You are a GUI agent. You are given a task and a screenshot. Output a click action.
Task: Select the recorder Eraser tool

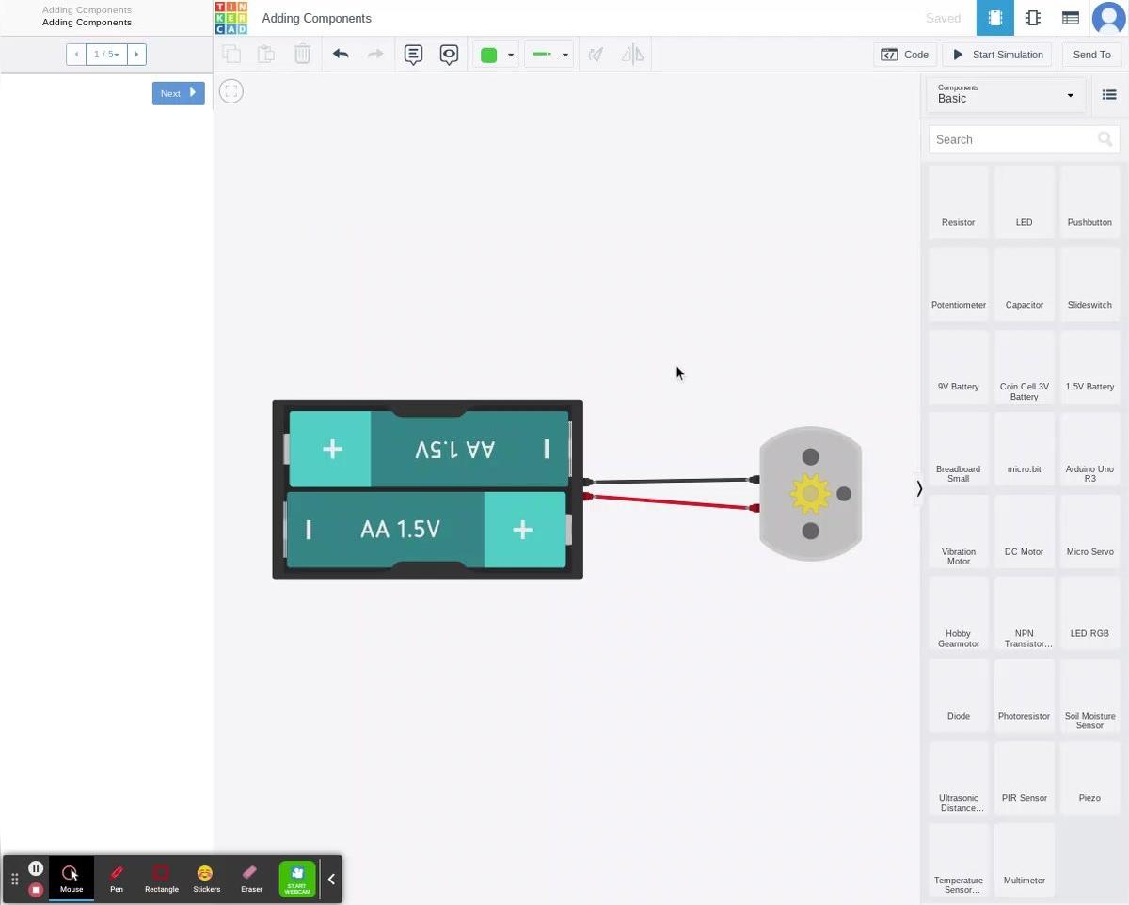251,879
